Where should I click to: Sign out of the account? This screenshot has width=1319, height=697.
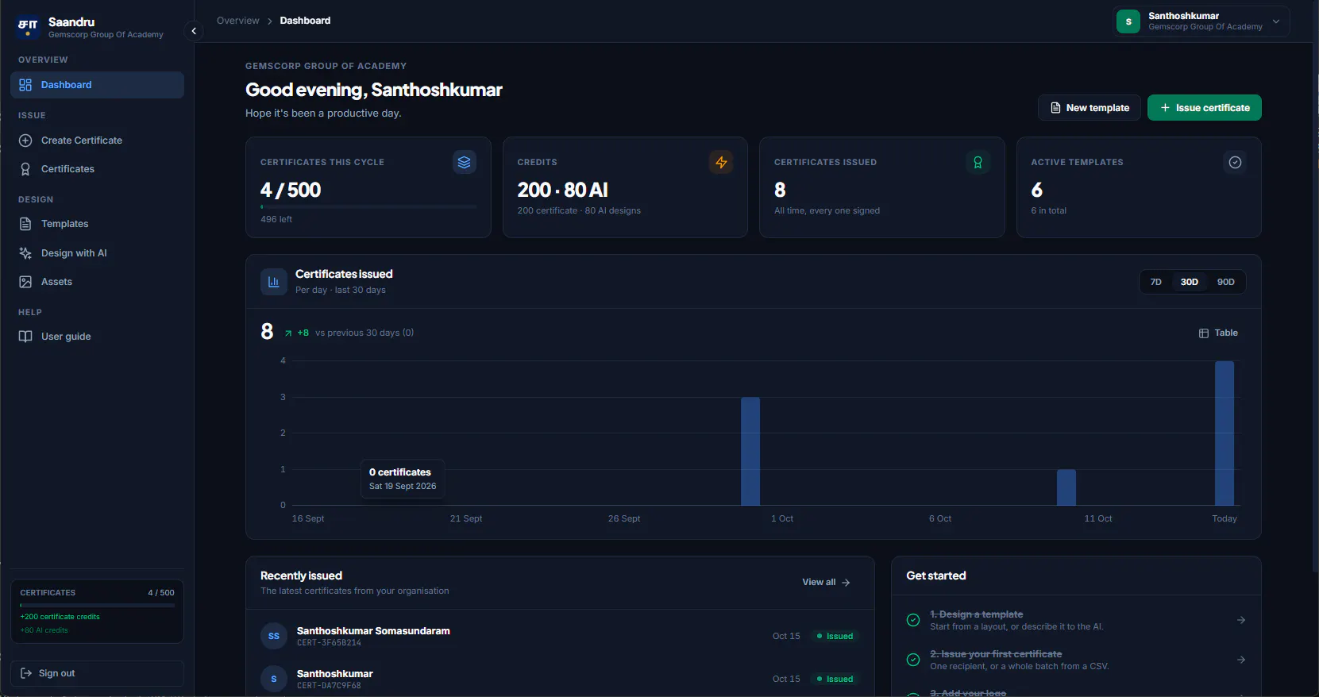[97, 673]
